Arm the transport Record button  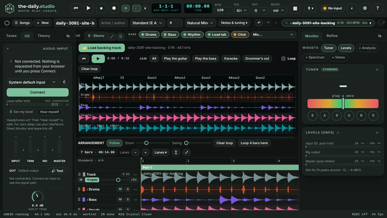tap(114, 8)
